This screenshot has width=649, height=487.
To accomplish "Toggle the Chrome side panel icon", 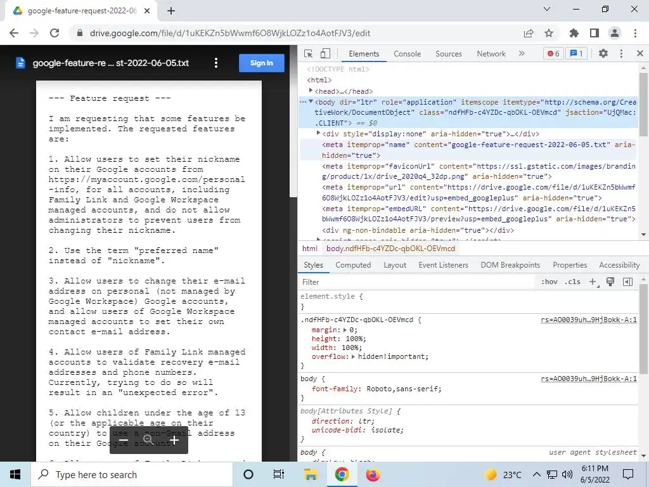I will 594,33.
